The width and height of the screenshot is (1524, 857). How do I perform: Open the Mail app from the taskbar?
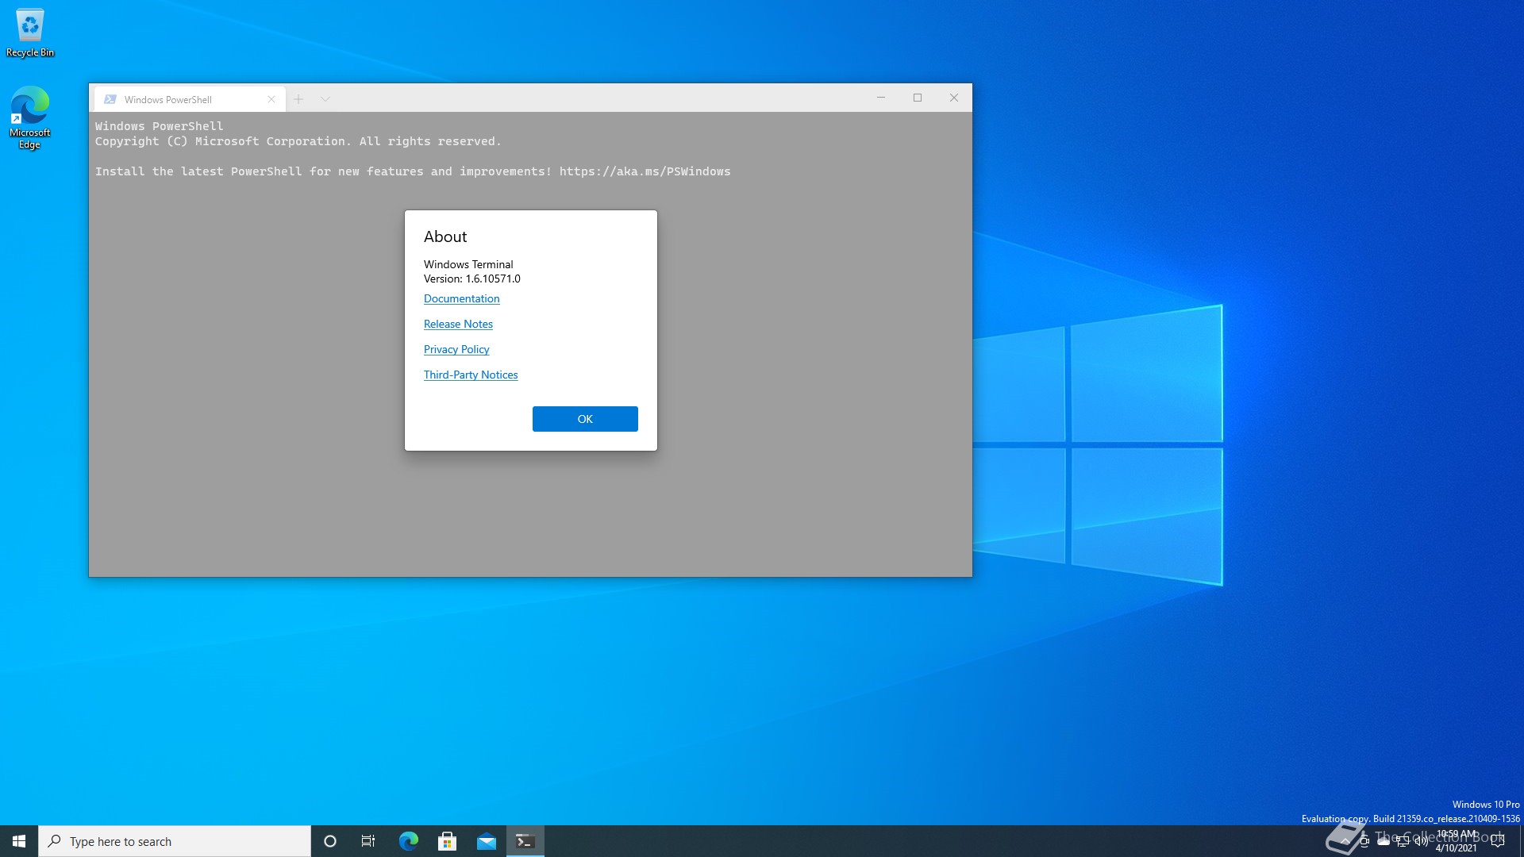click(x=486, y=841)
